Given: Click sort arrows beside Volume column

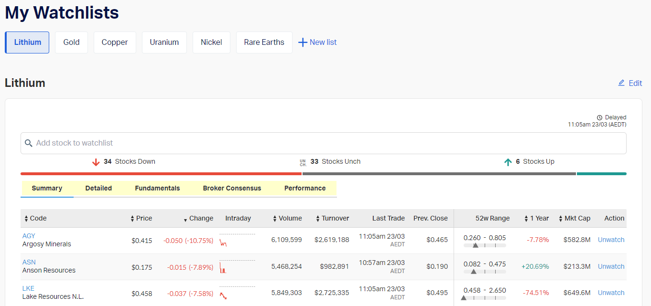Looking at the screenshot, I should [275, 219].
